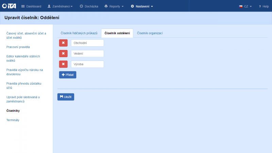Screen dimensions: 272x153
Task: Expand the Zaměstnanci dropdown menu
Action: point(60,6)
